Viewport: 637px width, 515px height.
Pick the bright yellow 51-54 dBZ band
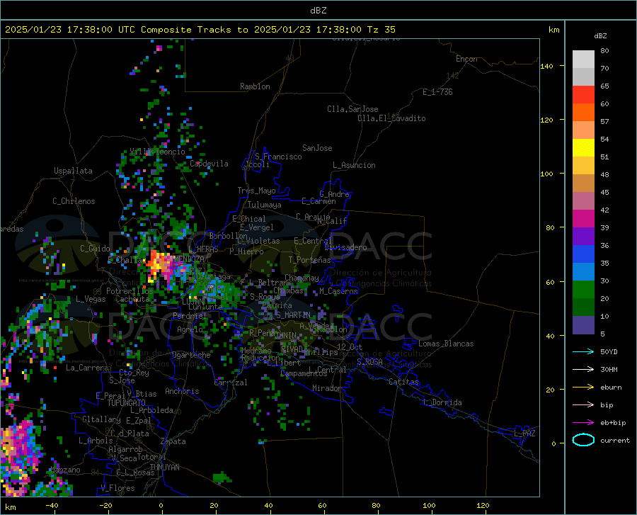pos(583,148)
